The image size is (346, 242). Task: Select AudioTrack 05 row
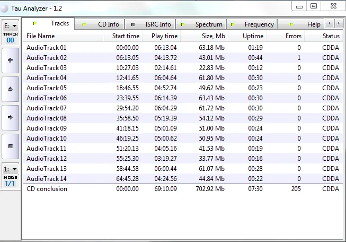pos(183,88)
